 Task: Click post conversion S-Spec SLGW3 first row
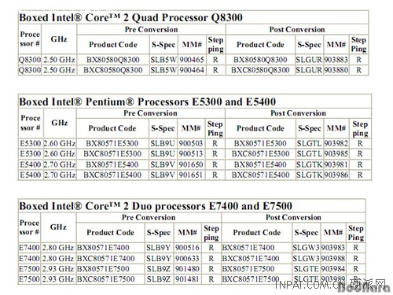pyautogui.click(x=306, y=248)
